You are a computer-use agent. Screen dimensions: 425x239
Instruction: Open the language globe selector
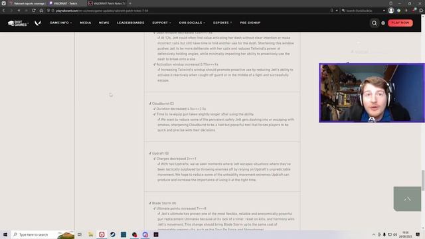pos(383,23)
